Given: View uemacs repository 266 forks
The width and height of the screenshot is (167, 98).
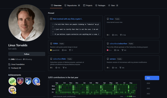Looking at the screenshot, I should [x=122, y=68].
